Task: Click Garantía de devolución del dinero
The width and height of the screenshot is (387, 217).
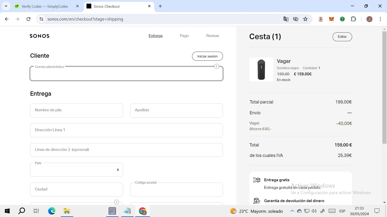Action: [294, 201]
